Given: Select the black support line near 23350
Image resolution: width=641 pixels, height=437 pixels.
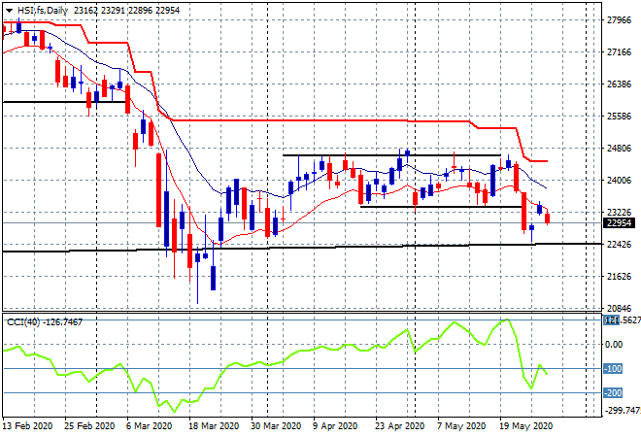Looking at the screenshot, I should click(x=441, y=207).
